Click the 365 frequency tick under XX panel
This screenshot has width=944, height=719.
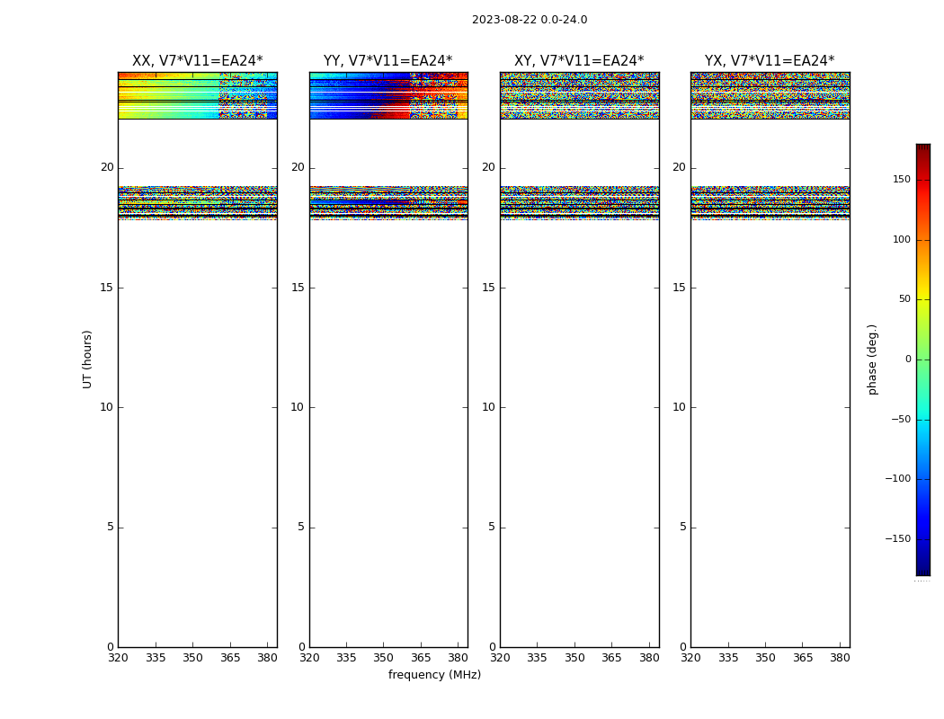[230, 658]
